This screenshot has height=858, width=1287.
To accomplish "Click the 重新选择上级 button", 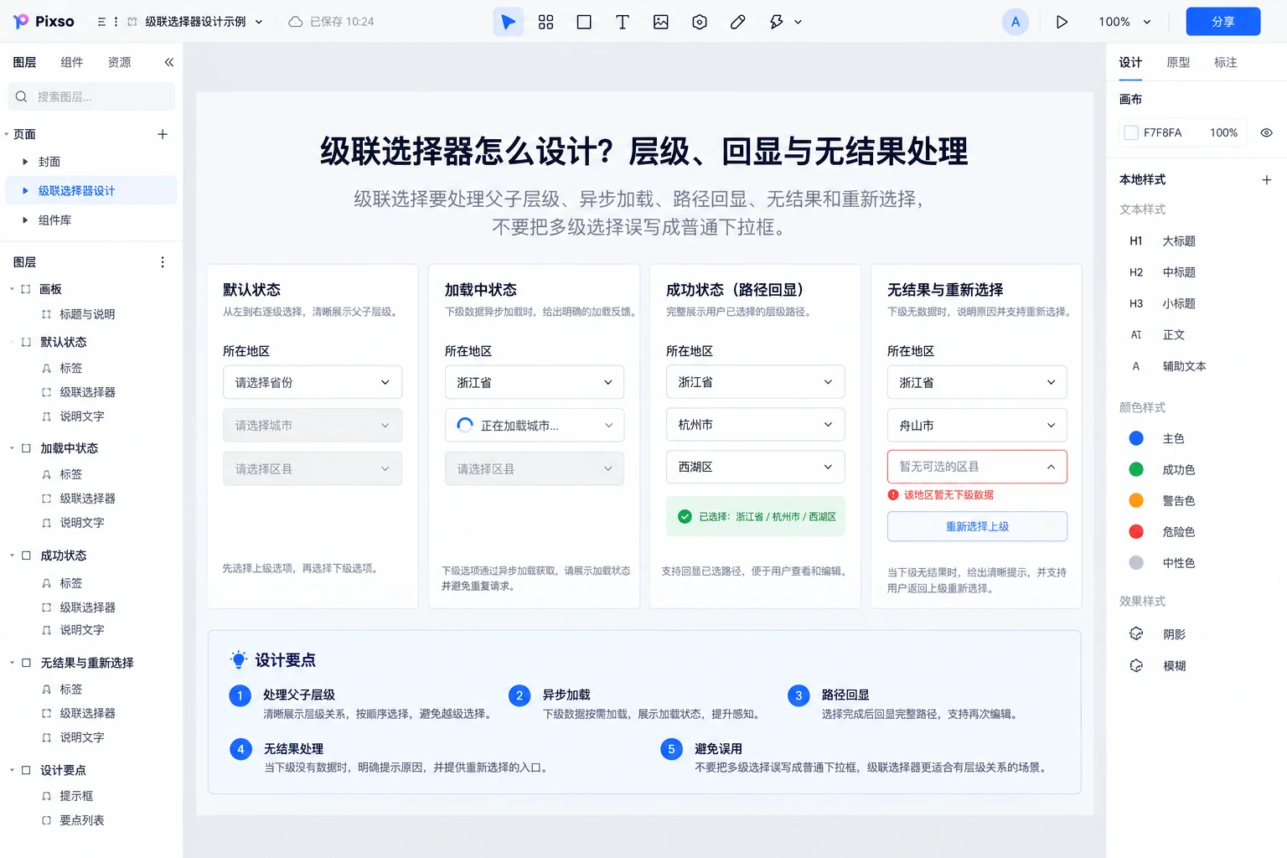I will tap(977, 526).
